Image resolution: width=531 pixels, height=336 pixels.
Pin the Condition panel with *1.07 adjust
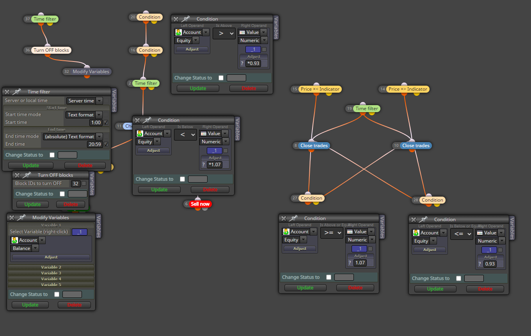[147, 120]
